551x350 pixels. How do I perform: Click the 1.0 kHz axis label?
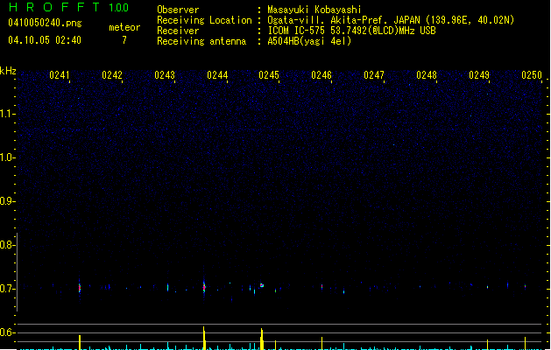(x=7, y=157)
